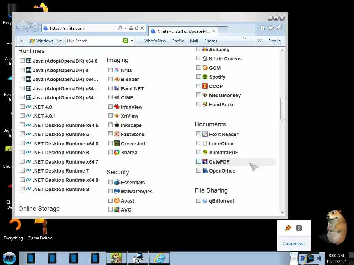Click the Refresh page icon
This screenshot has width=354, height=265.
[136, 28]
